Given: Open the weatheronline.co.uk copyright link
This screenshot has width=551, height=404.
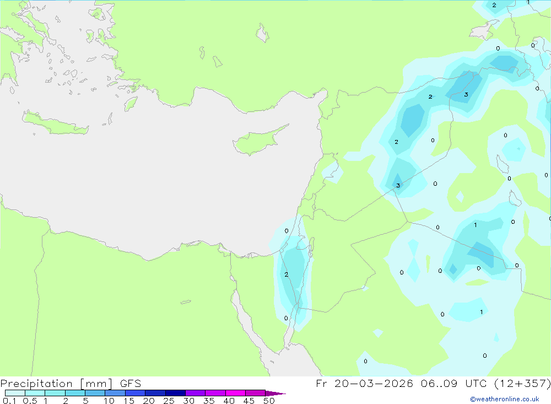Looking at the screenshot, I should point(504,399).
